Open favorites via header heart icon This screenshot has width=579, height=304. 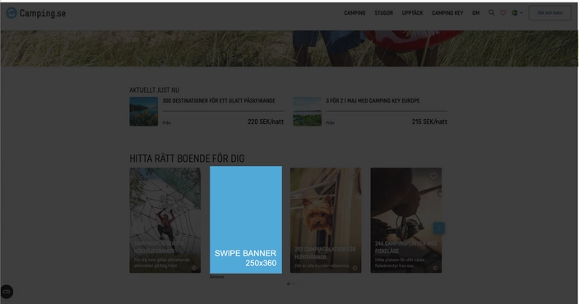tap(503, 12)
